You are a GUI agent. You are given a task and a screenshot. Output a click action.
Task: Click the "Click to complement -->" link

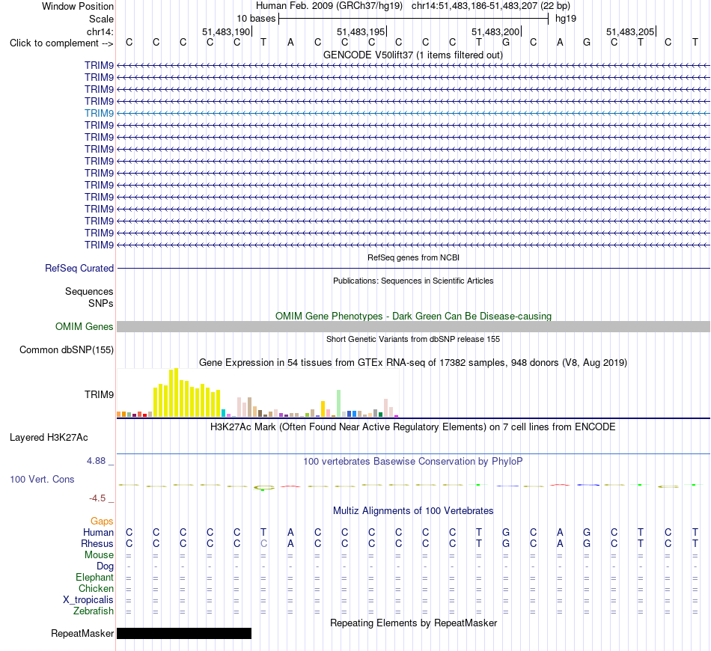pos(61,43)
